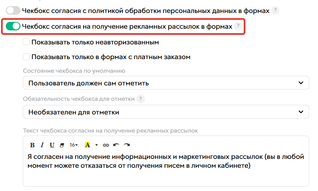This screenshot has height=191, width=318.
Task: Toggle italic formatting in editor
Action: click(42, 145)
